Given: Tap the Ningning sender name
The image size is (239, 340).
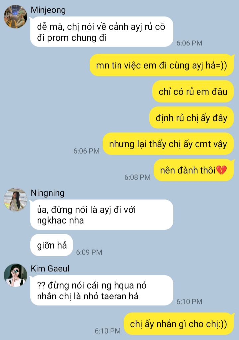Looking at the screenshot, I should point(47,193).
